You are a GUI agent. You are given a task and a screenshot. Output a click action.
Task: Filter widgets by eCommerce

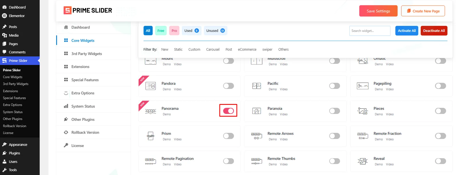click(x=247, y=49)
